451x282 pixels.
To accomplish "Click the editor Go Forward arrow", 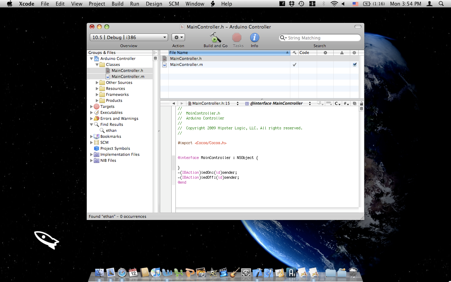I will [182, 103].
